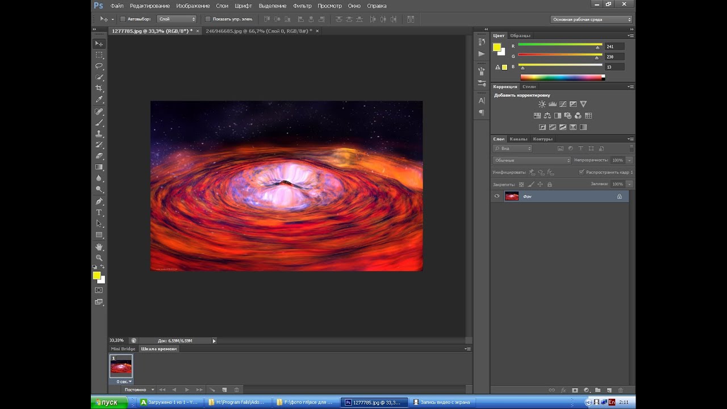The height and width of the screenshot is (409, 727).
Task: Uncheck Распространить кадр 1 checkbox
Action: 581,172
